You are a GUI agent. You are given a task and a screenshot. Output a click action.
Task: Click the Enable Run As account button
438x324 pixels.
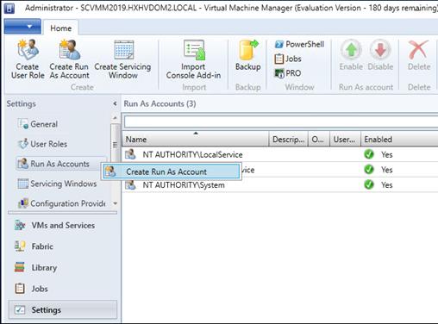tap(351, 55)
